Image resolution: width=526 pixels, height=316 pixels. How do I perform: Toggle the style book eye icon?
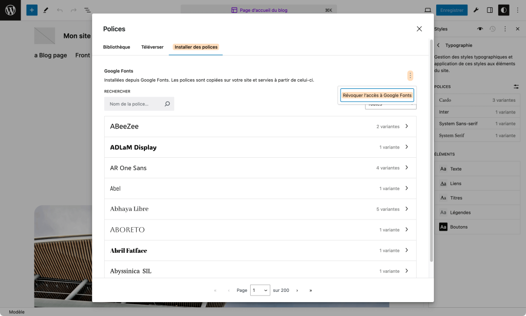(480, 29)
